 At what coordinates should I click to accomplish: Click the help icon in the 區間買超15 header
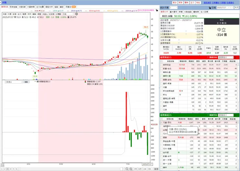click(208, 57)
